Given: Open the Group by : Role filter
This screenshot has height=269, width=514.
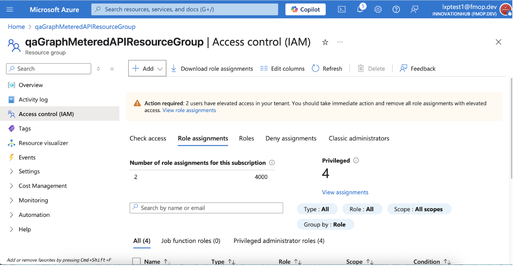Looking at the screenshot, I should (325, 224).
